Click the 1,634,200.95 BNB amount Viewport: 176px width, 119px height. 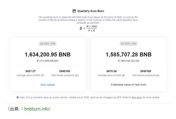click(x=48, y=55)
